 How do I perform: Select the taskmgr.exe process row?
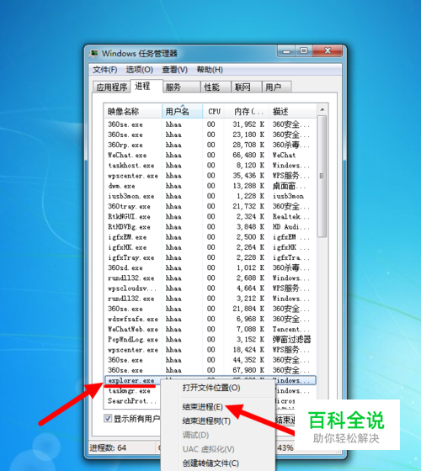coord(132,391)
